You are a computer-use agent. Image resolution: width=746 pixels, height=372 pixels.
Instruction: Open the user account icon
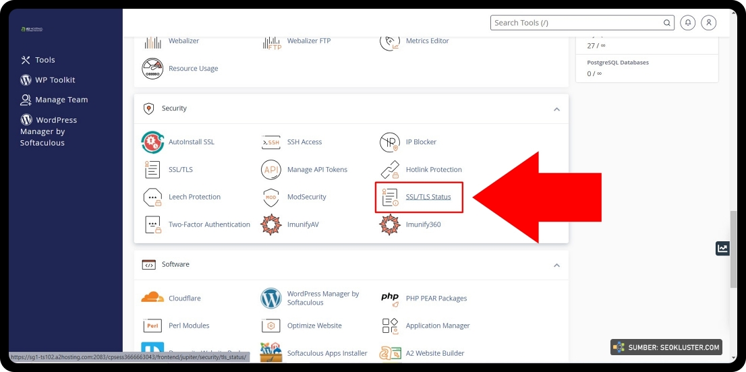pyautogui.click(x=709, y=23)
